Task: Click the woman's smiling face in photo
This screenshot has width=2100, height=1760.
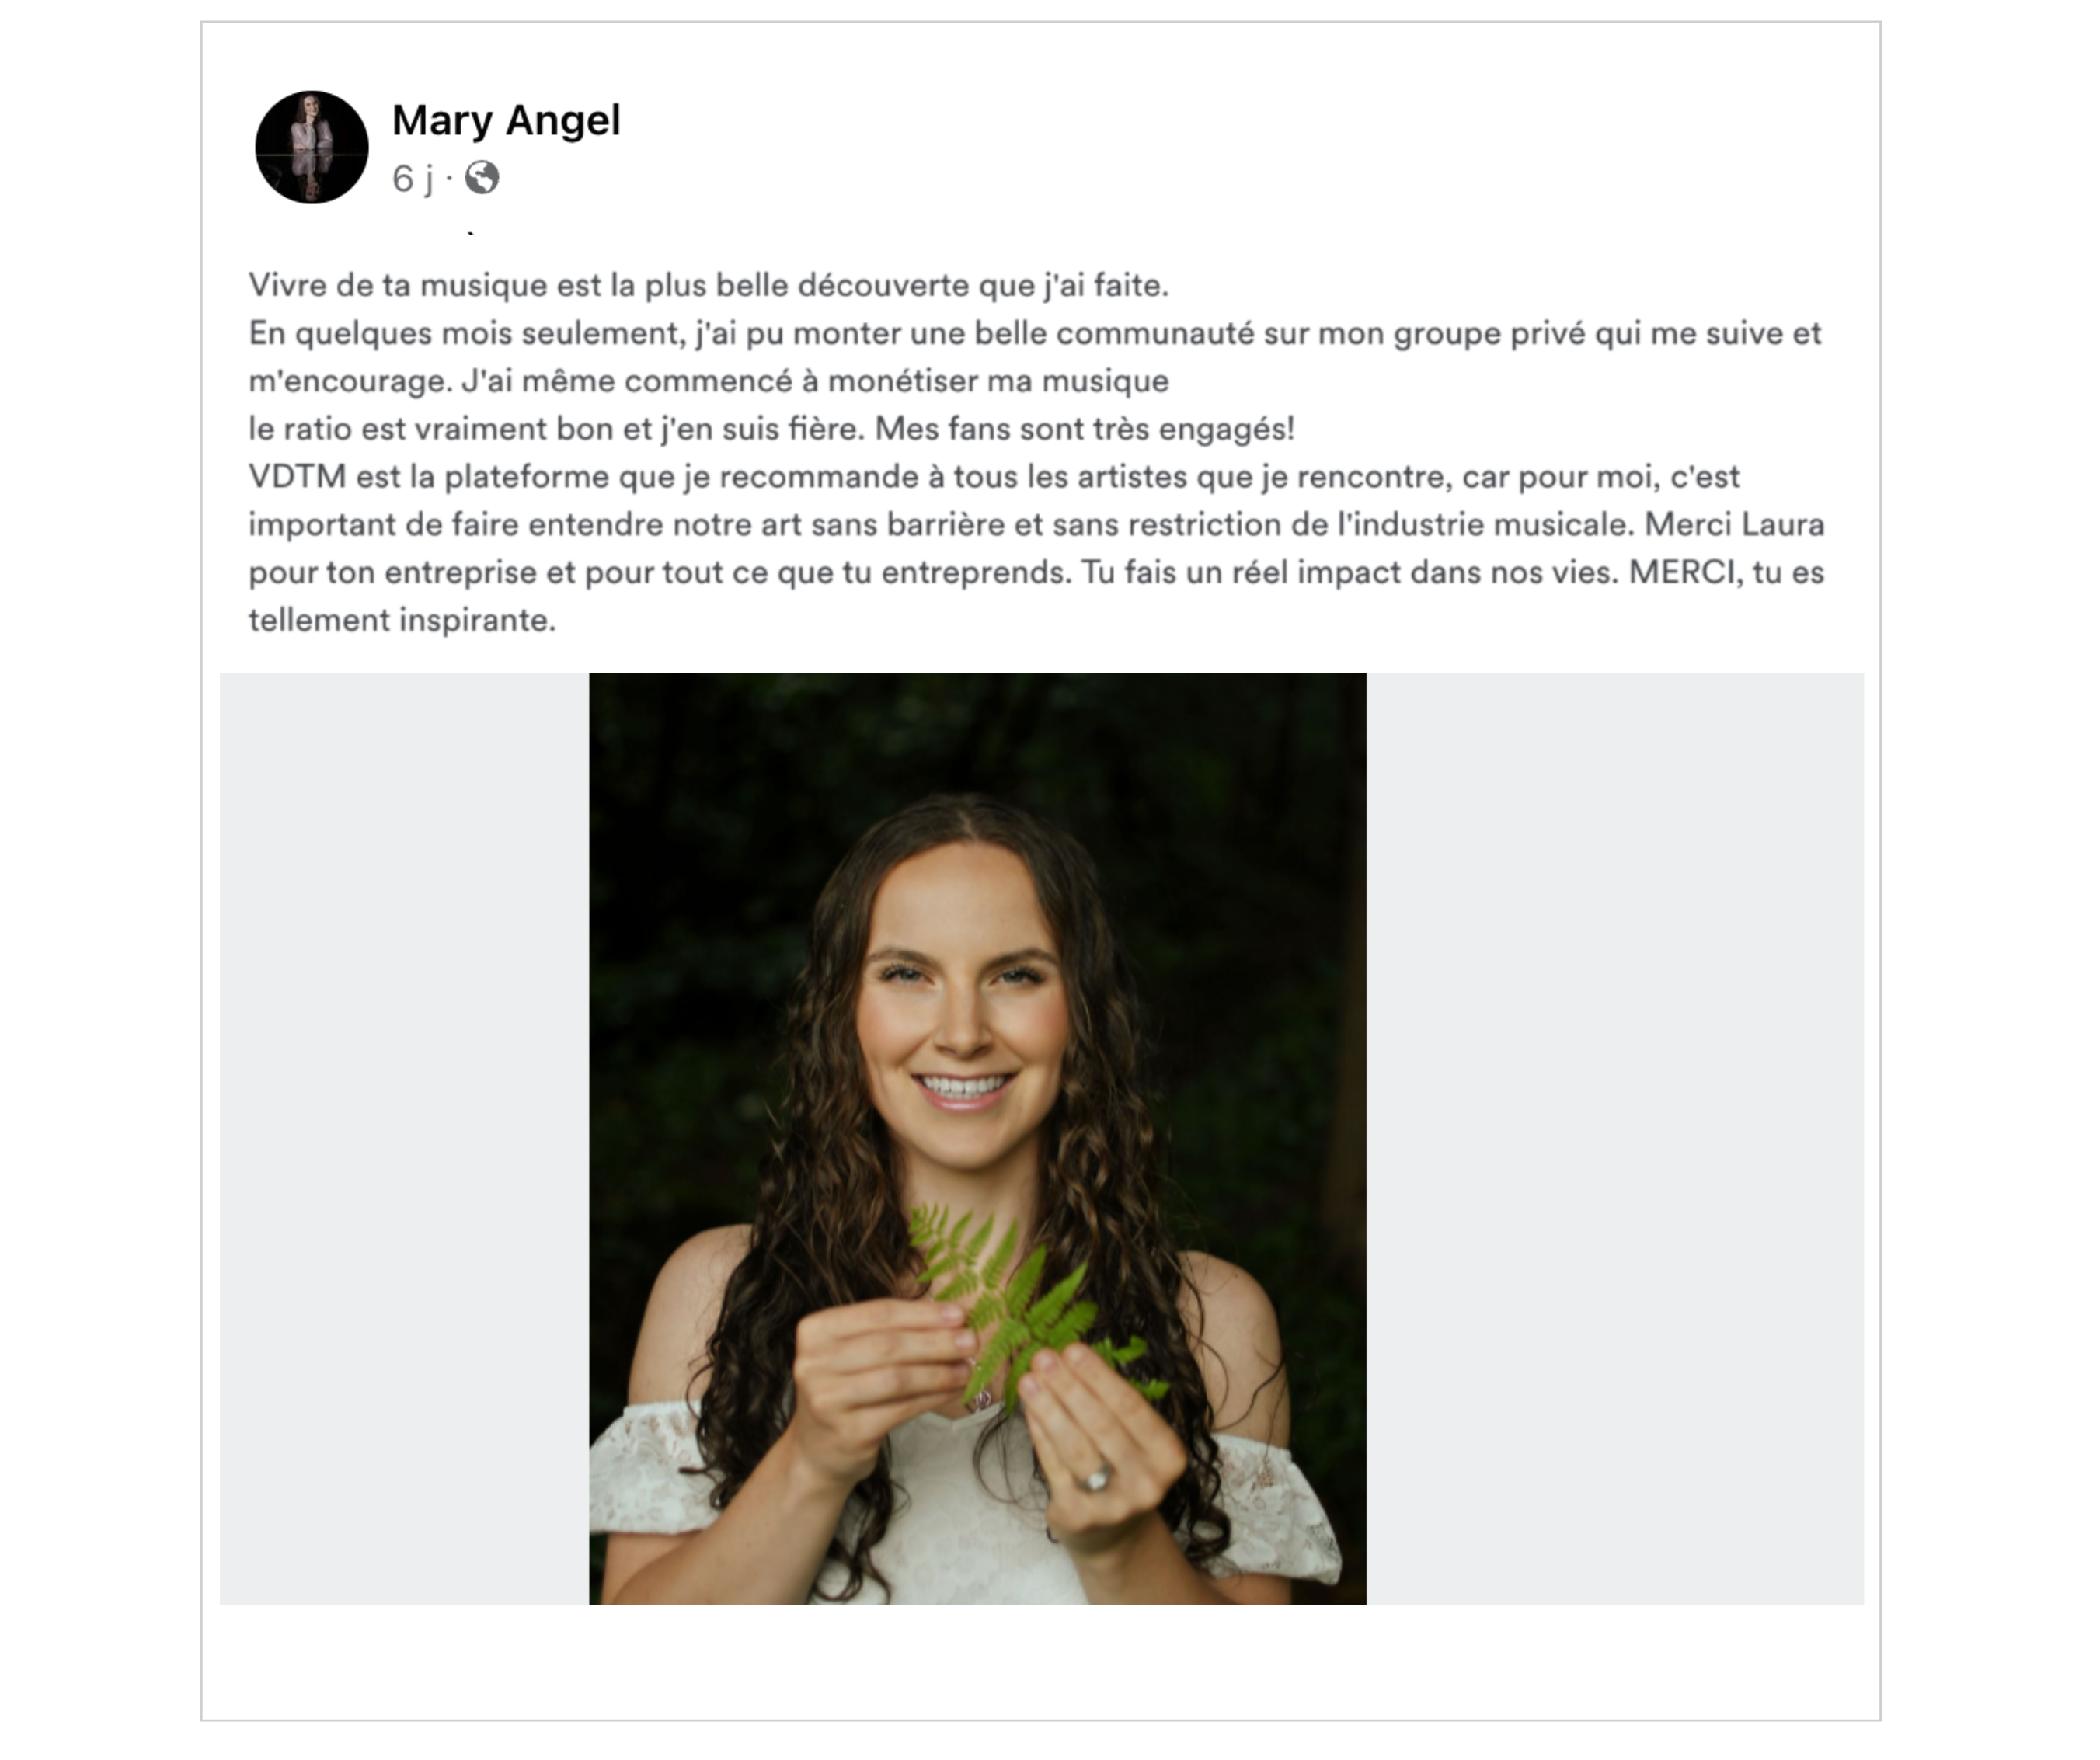Action: click(963, 1010)
